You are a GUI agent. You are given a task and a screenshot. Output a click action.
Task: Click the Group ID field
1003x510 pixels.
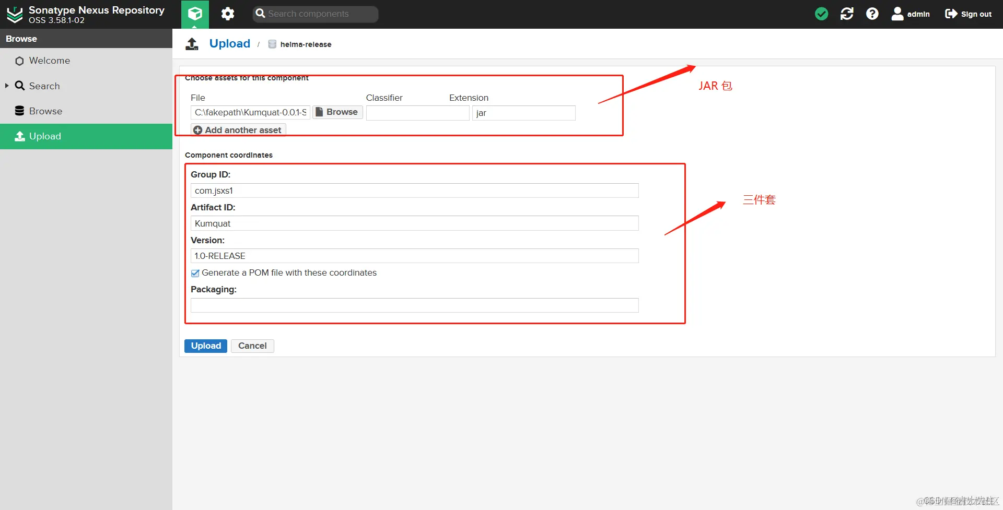[x=414, y=191]
